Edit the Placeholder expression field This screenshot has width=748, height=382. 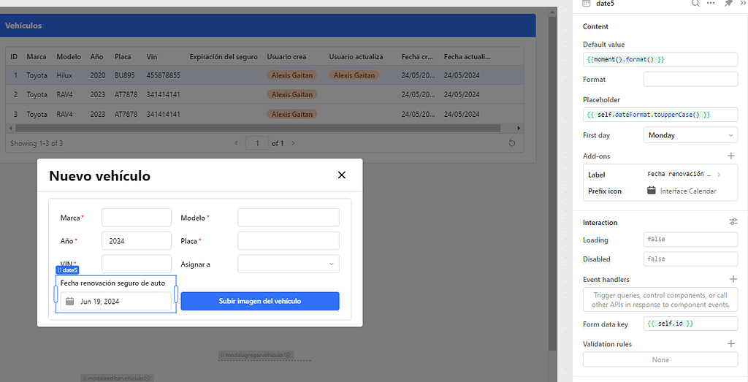pos(660,115)
